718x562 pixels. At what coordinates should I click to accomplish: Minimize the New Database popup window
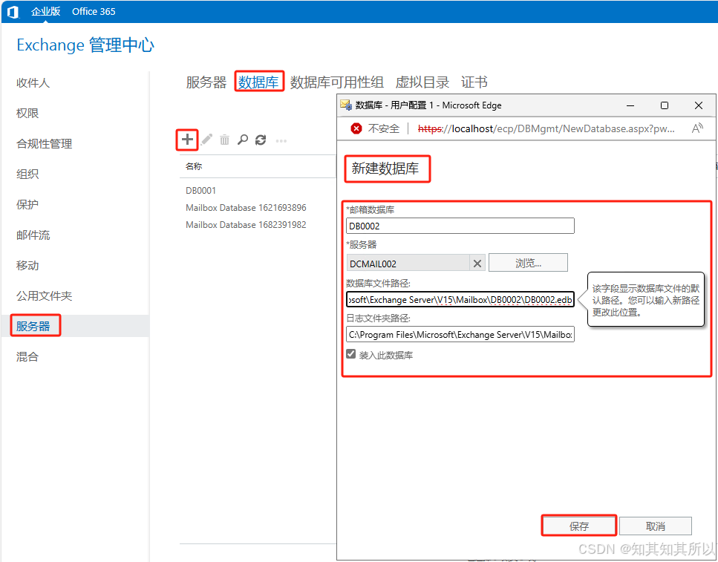(630, 105)
